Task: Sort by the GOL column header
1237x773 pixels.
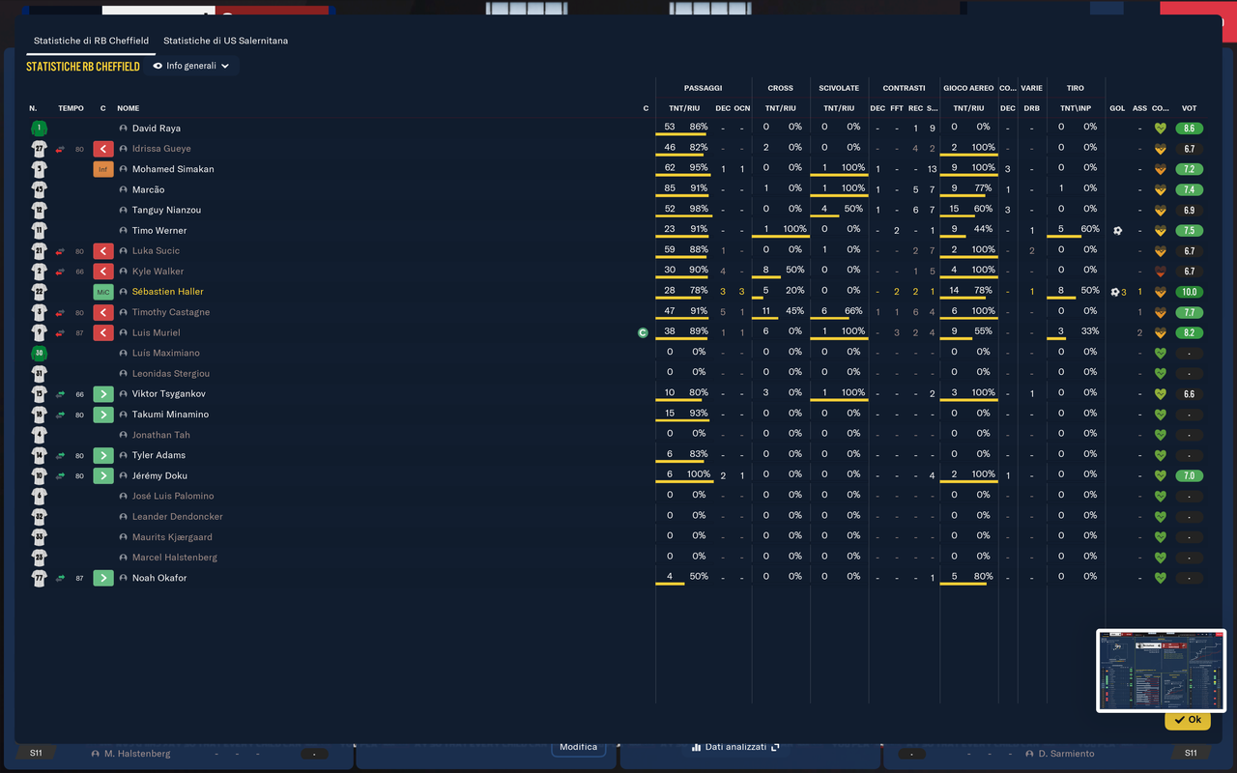Action: tap(1117, 108)
